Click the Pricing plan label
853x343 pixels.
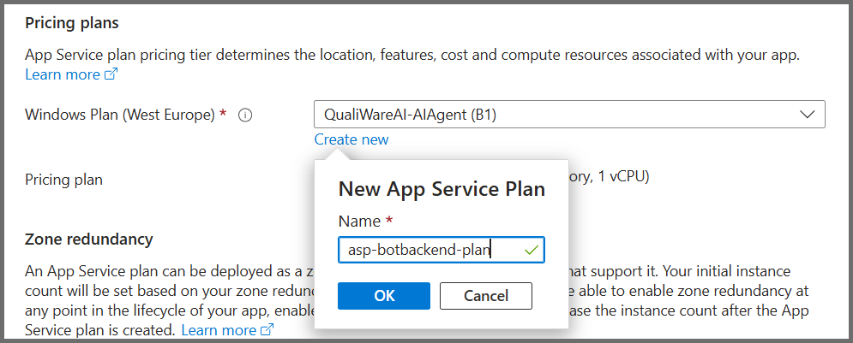63,180
